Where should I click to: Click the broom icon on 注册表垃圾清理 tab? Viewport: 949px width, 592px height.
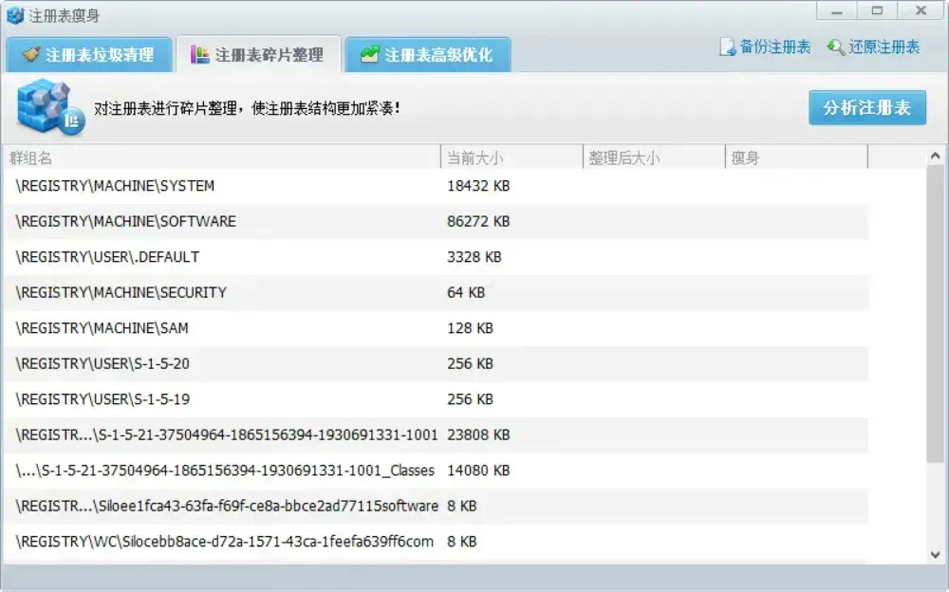pyautogui.click(x=30, y=54)
